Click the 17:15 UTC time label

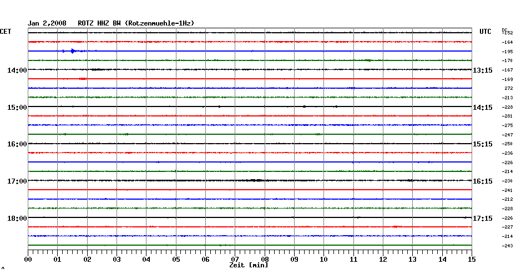pyautogui.click(x=483, y=219)
